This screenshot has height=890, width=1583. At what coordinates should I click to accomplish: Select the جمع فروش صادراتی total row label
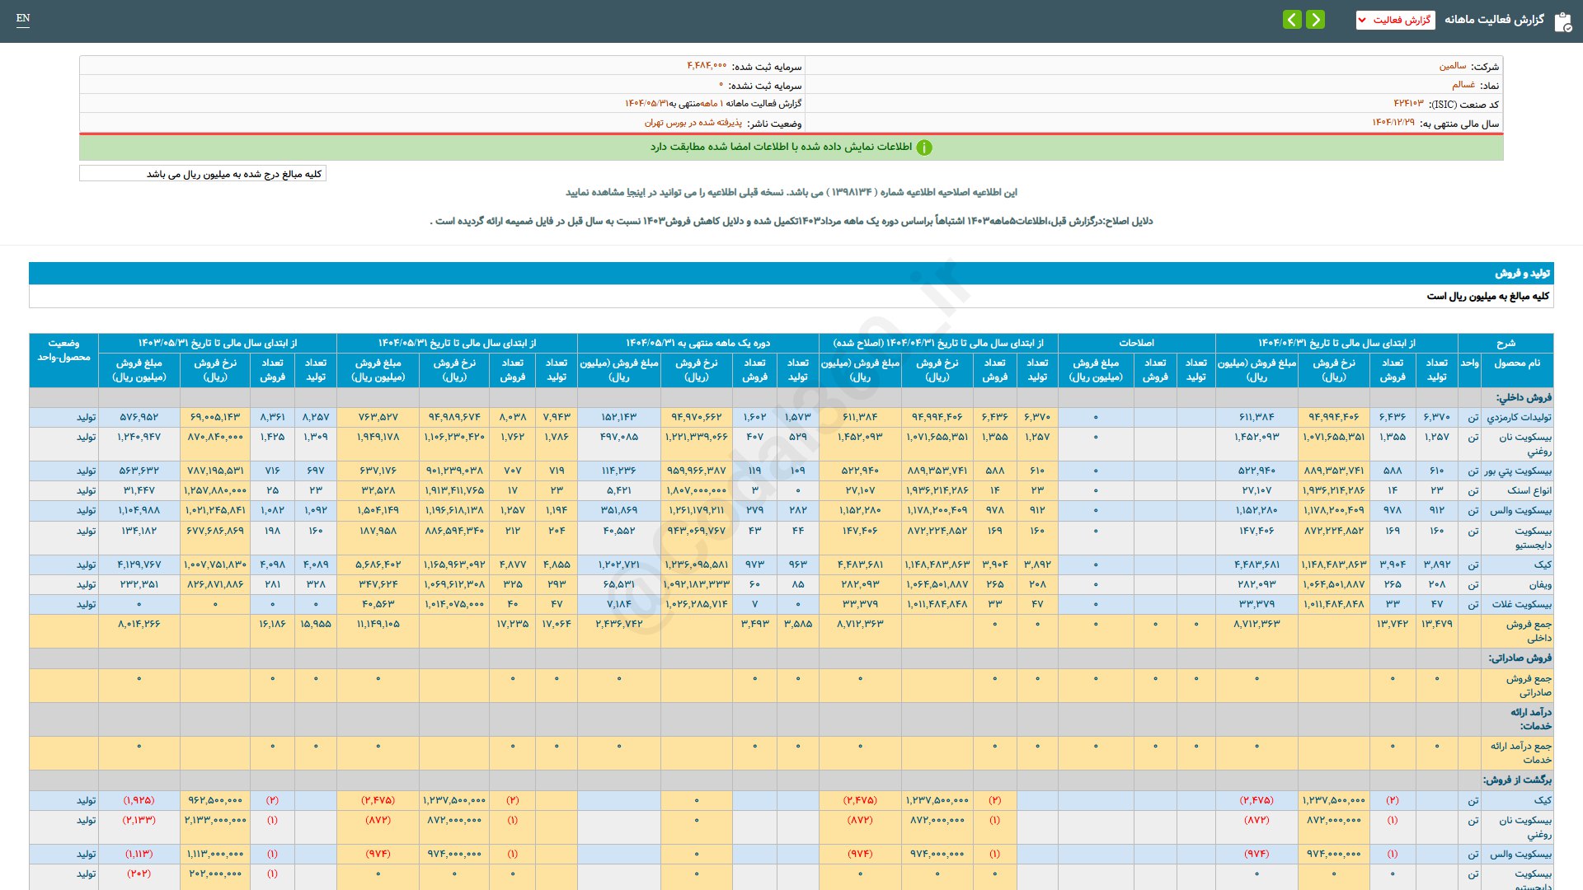tap(1529, 686)
